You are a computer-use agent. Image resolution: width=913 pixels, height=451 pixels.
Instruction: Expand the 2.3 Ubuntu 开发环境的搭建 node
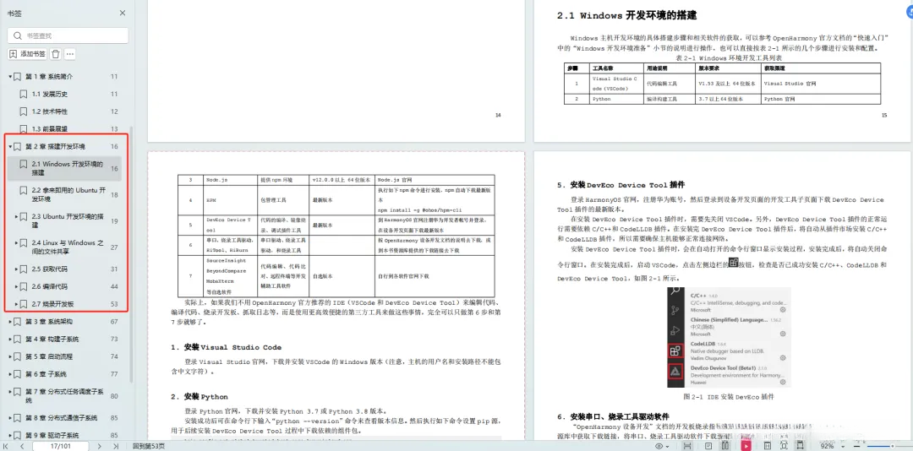pyautogui.click(x=16, y=216)
